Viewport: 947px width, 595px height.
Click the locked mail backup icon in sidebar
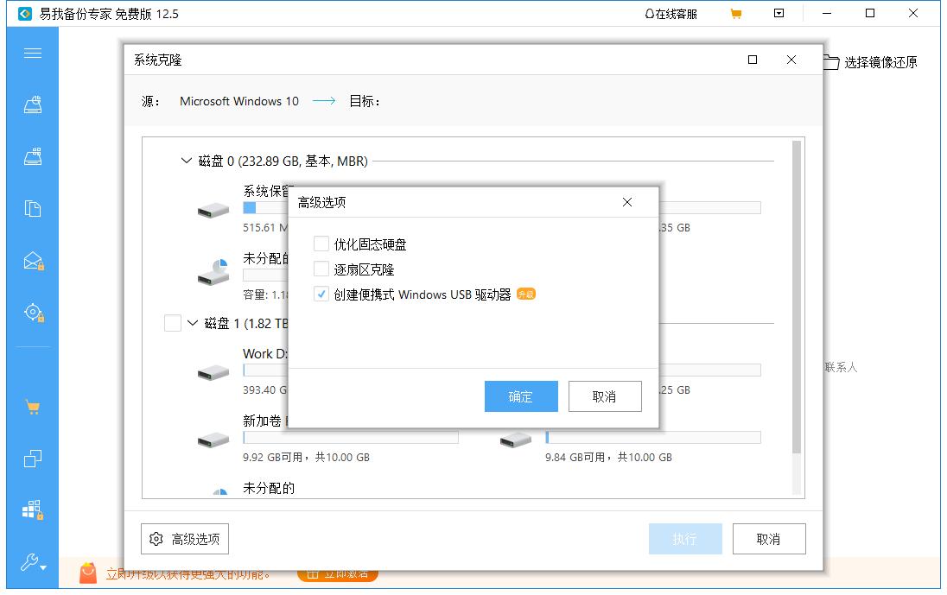(x=33, y=261)
